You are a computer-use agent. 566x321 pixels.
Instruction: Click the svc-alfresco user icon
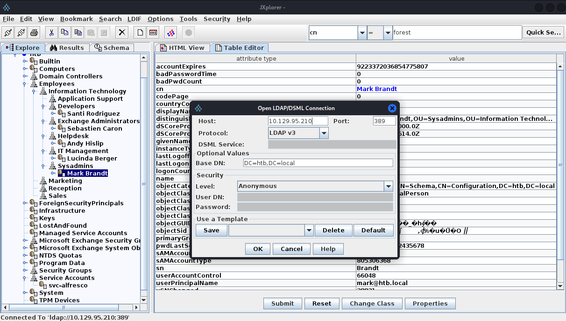click(x=44, y=285)
